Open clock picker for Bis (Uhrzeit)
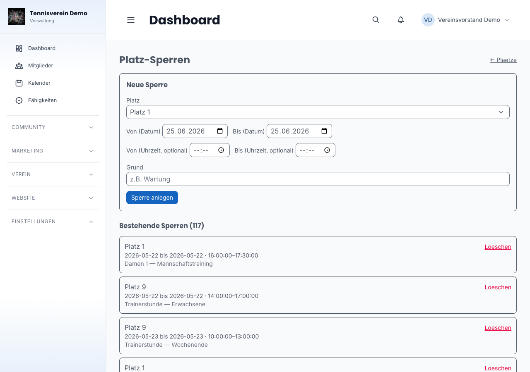The image size is (530, 372). [327, 150]
